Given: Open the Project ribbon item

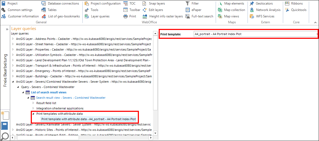Looking at the screenshot, I should 9,3.
